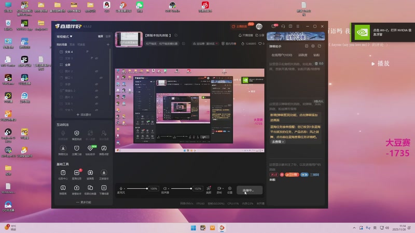This screenshot has height=233, width=415.
Task: Open the 活跃度 tab
Action: pyautogui.click(x=302, y=55)
